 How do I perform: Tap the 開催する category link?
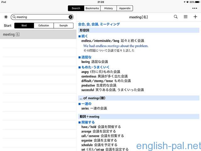(88, 122)
